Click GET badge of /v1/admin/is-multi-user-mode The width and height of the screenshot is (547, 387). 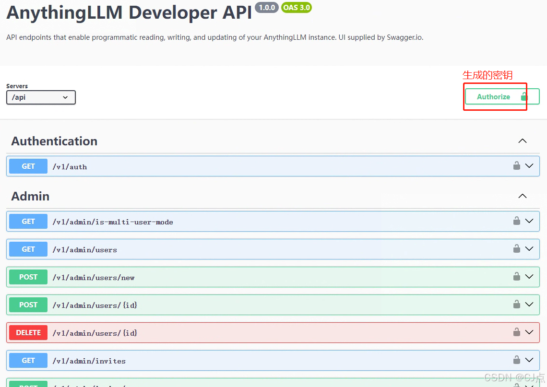click(28, 222)
